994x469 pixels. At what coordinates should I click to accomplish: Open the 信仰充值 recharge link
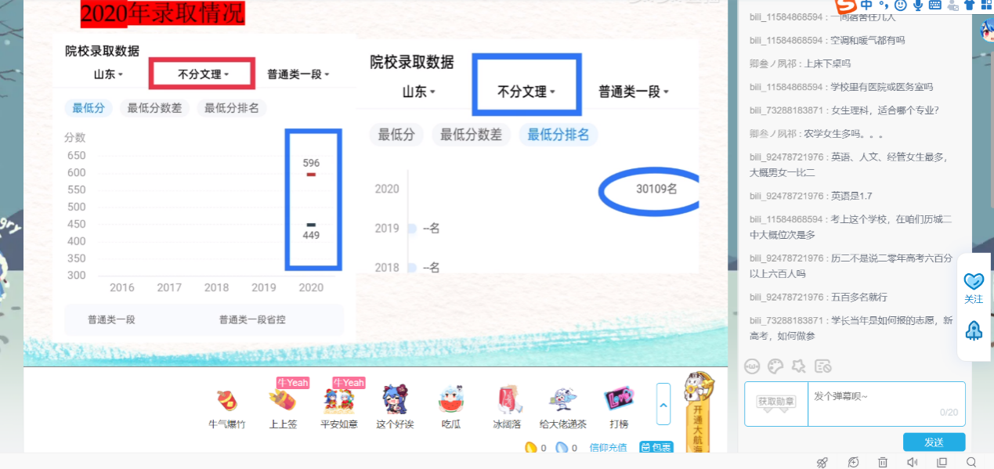click(x=609, y=448)
